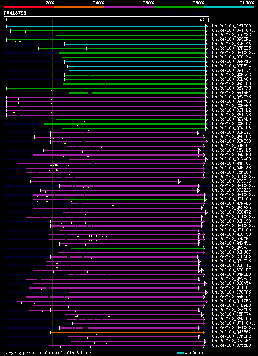Open the UniRef100_Q4SE62 hit
The width and height of the screenshot is (258, 356).
[232, 332]
